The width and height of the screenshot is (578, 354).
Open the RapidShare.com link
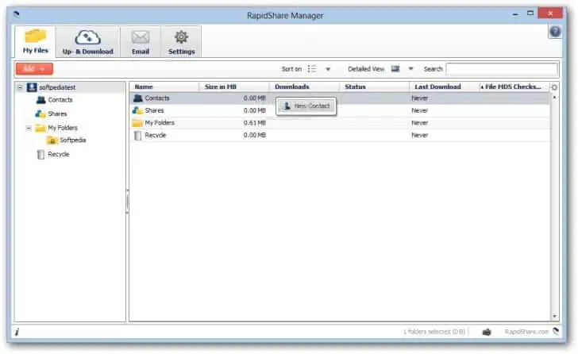(x=526, y=332)
